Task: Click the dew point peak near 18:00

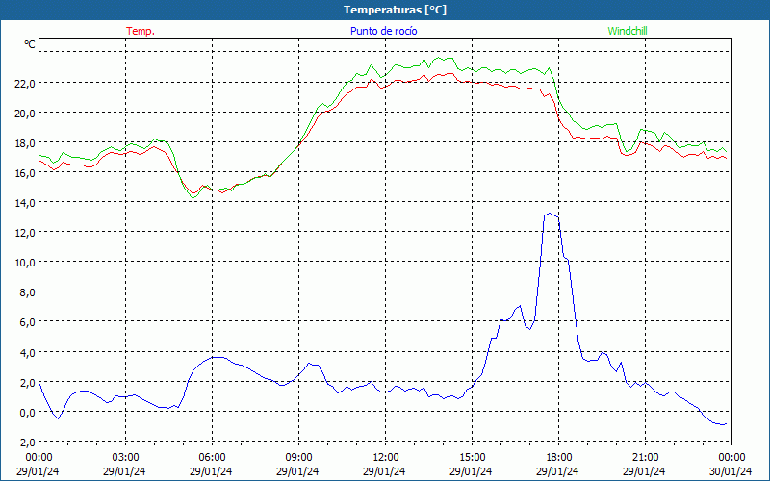Action: click(x=550, y=214)
